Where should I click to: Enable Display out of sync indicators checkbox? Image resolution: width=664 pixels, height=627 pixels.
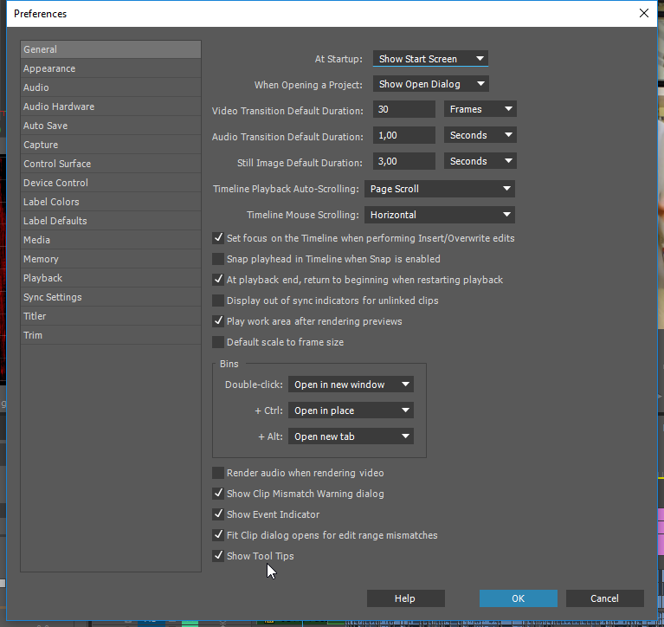tap(218, 301)
